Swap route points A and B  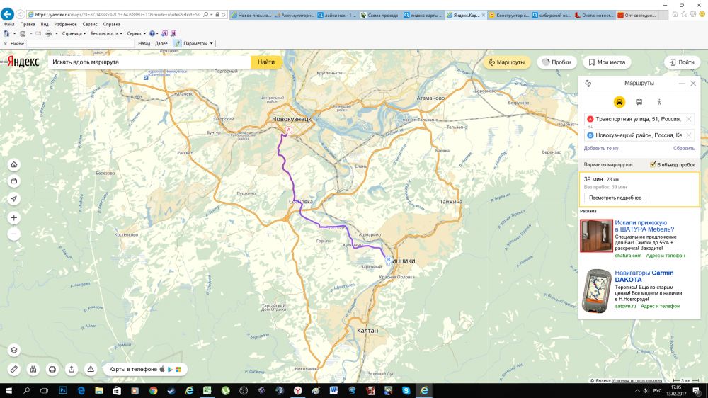click(x=587, y=127)
